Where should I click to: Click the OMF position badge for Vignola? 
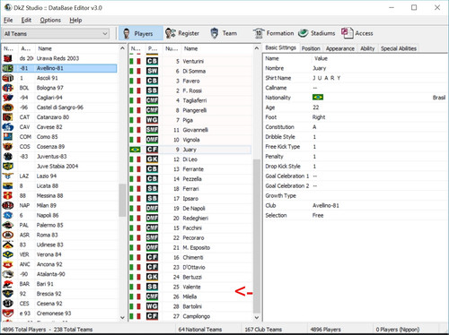click(152, 140)
